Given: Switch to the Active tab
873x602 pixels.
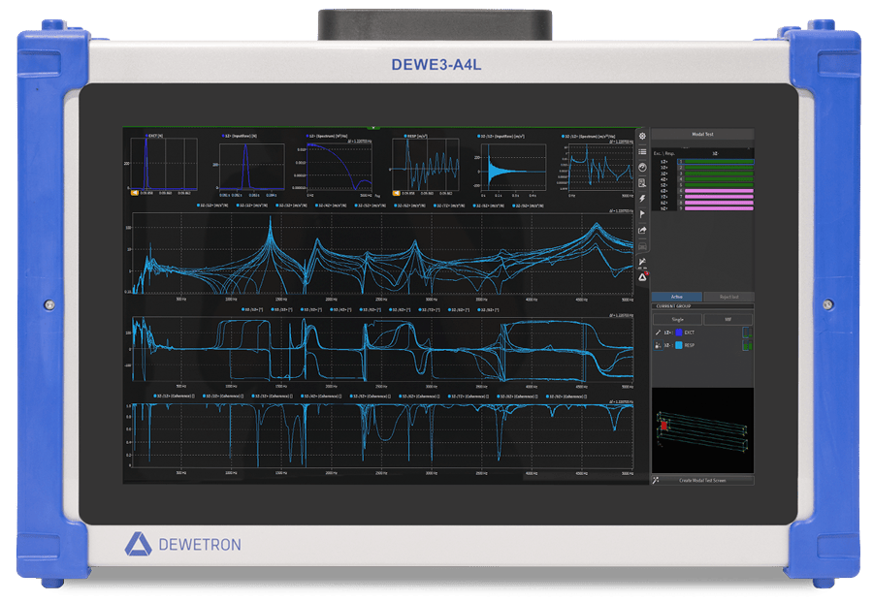Looking at the screenshot, I should point(676,297).
